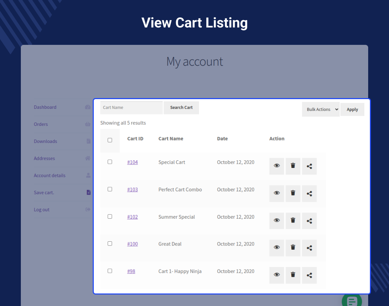View the Summer Special cart details
Image resolution: width=389 pixels, height=306 pixels.
coord(276,220)
